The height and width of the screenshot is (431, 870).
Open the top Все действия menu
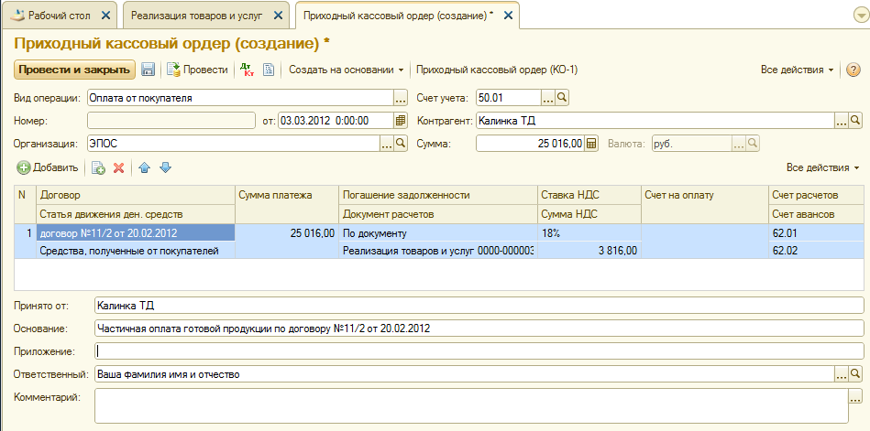pos(798,70)
